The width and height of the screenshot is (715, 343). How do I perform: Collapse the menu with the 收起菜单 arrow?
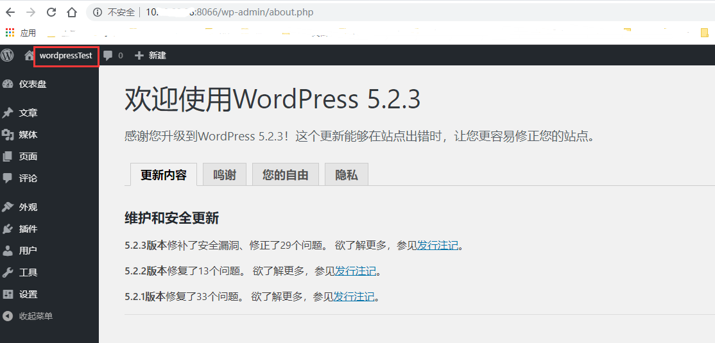click(x=7, y=316)
